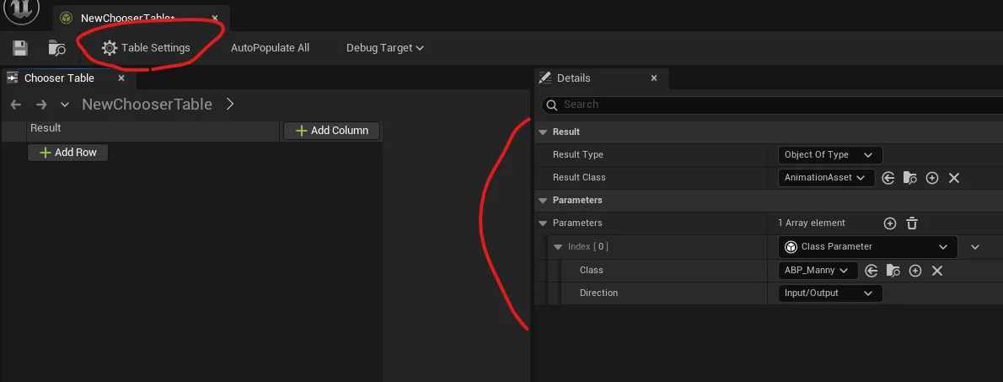Create new class for ABP_Manny field
Viewport: 1003px width, 382px height.
coord(915,271)
